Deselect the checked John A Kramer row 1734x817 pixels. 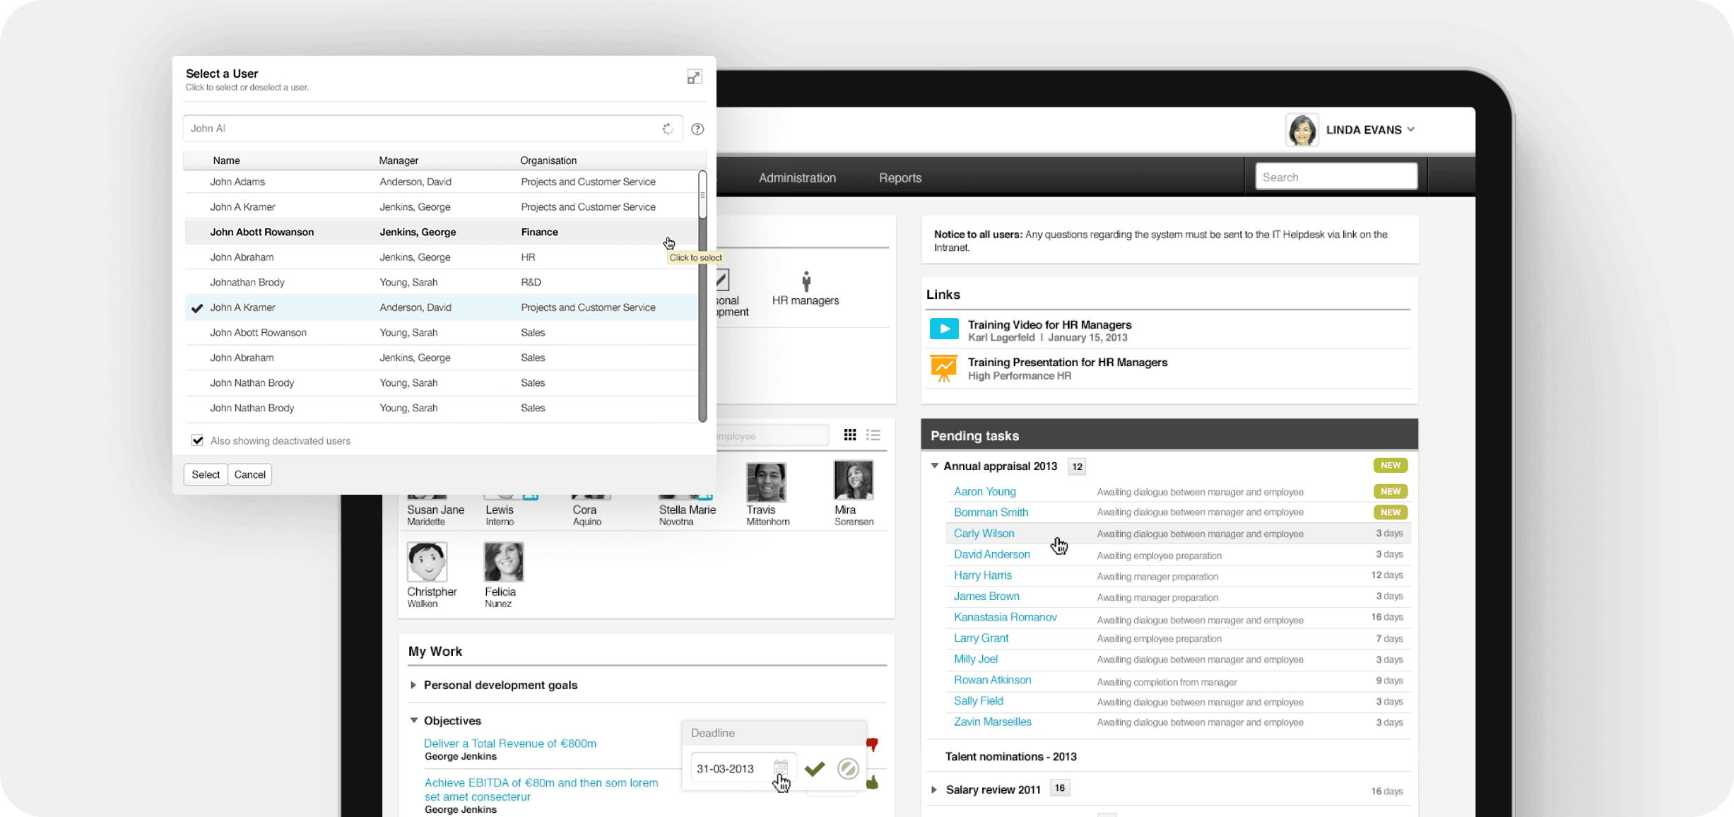441,307
